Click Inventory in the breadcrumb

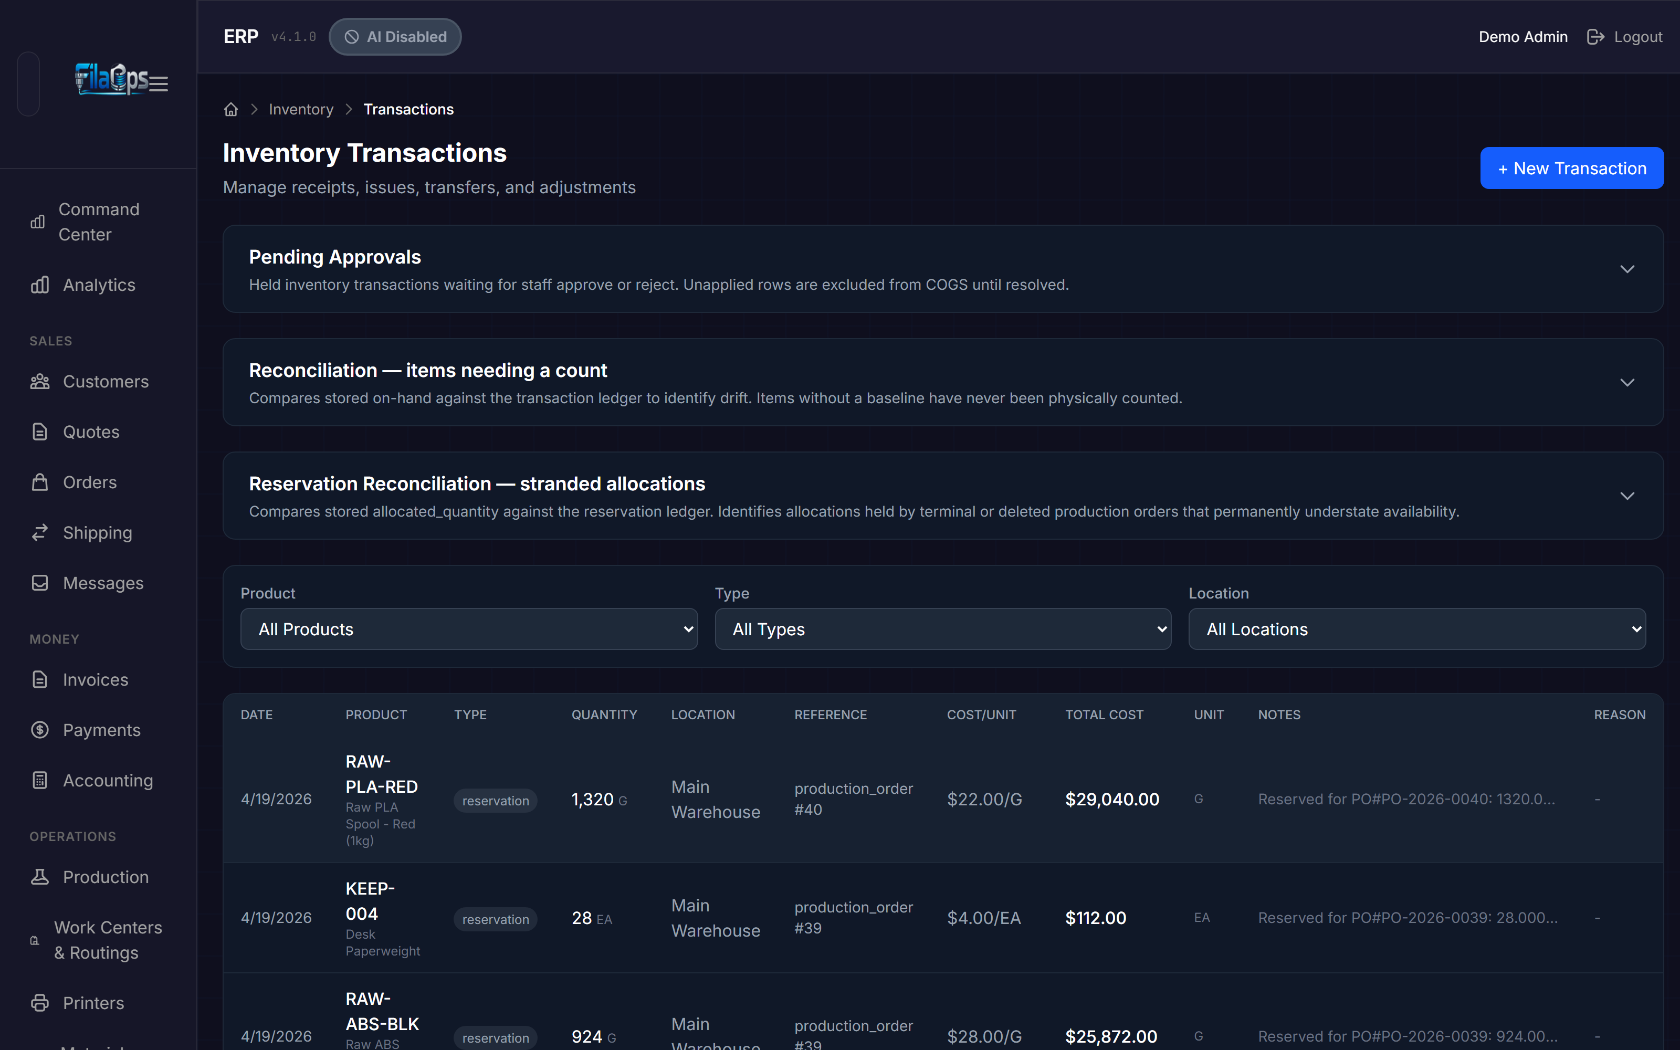click(301, 110)
